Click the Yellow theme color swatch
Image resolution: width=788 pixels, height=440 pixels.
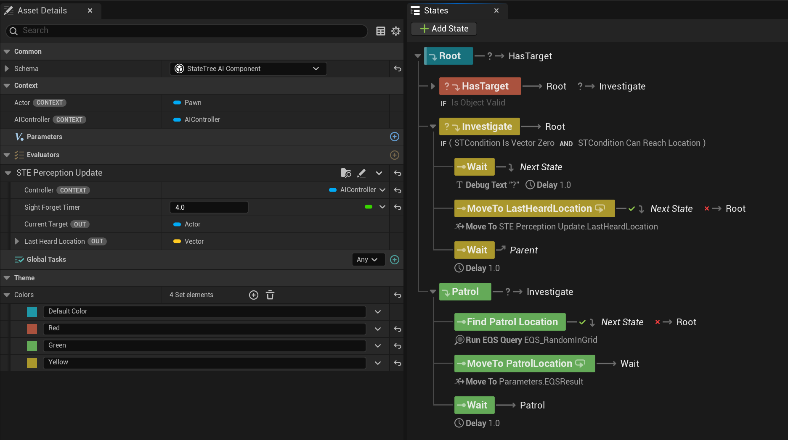pos(32,363)
